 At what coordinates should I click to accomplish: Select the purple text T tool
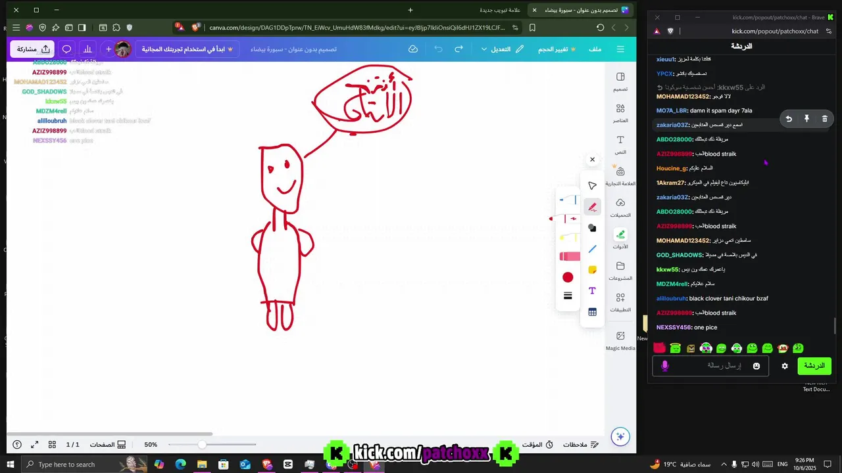click(592, 291)
